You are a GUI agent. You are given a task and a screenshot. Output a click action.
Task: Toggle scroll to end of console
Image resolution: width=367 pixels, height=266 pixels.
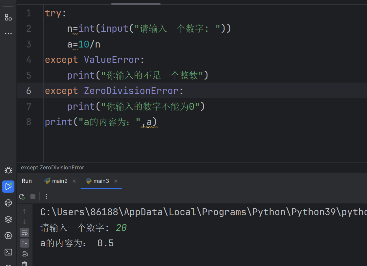point(25,243)
